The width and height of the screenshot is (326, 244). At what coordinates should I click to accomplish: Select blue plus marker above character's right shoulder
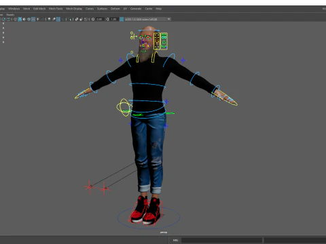tap(121, 60)
